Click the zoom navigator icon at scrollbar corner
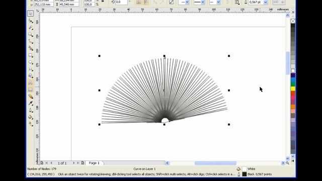 (x=287, y=163)
